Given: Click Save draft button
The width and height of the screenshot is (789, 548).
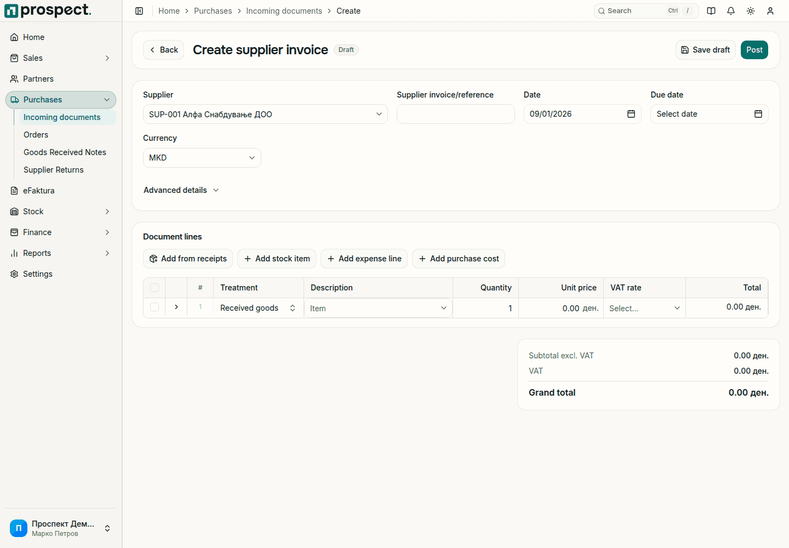Looking at the screenshot, I should click(x=706, y=50).
